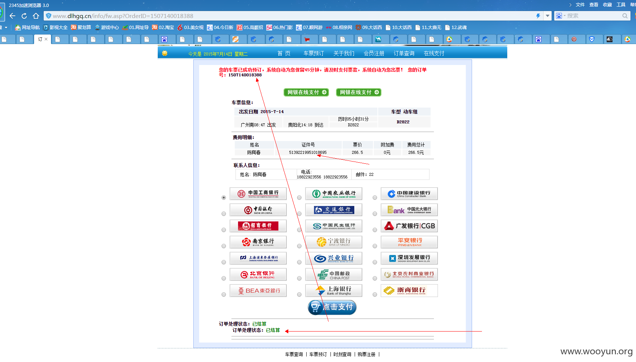Viewport: 636px width, 362px height.
Task: Select the 中国光大银行 radio button
Action: pos(375,214)
